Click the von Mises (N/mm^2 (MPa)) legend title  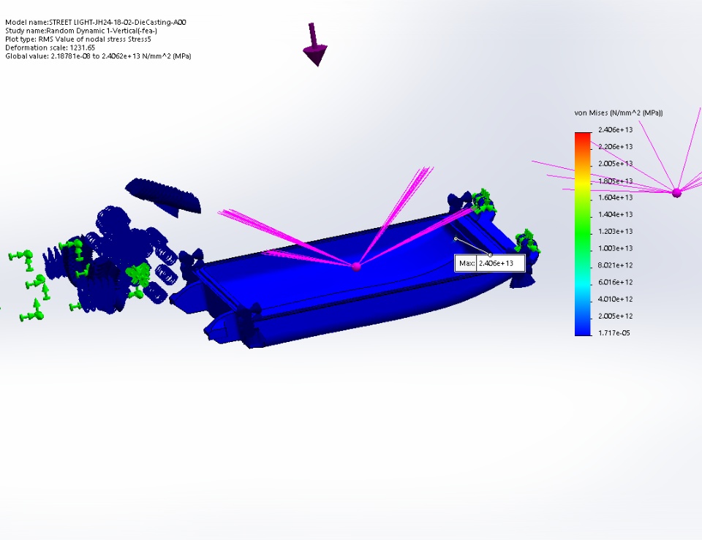(619, 113)
